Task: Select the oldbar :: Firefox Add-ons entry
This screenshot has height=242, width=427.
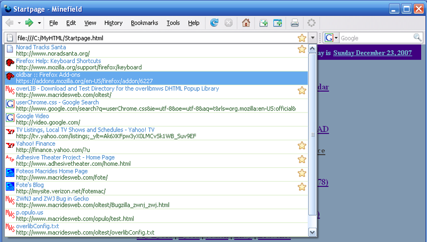Action: 156,78
